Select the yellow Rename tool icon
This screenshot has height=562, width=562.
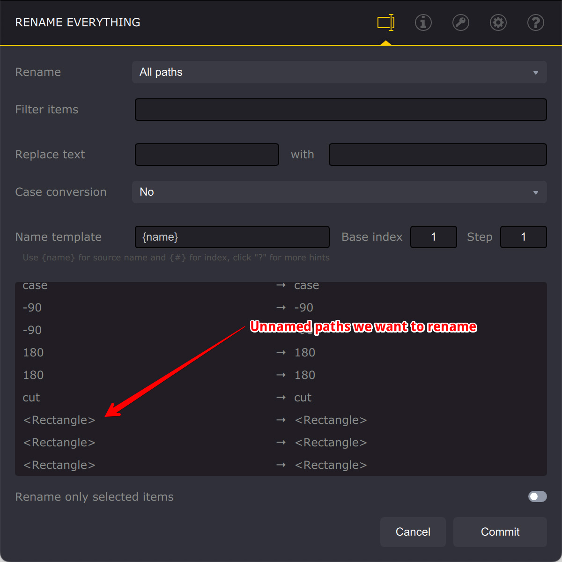(385, 22)
